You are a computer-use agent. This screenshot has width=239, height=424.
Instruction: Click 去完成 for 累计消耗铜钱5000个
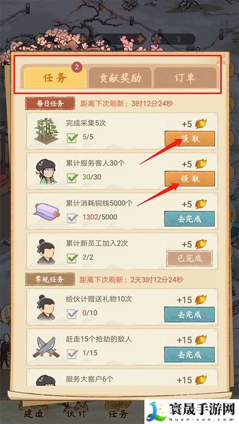tap(189, 219)
